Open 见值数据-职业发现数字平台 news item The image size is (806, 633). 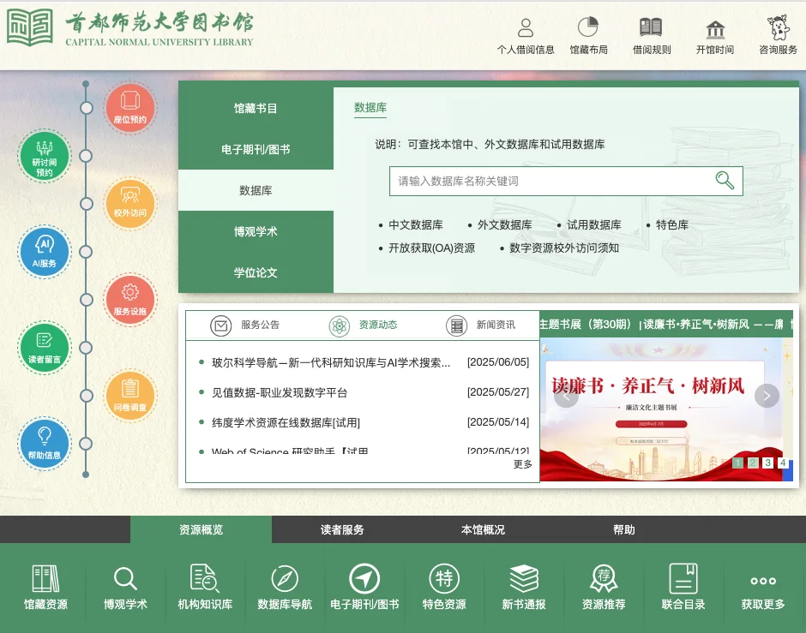[280, 393]
